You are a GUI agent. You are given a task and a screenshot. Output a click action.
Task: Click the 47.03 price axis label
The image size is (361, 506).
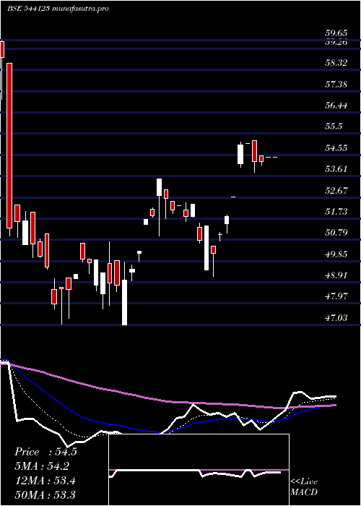[x=336, y=318]
